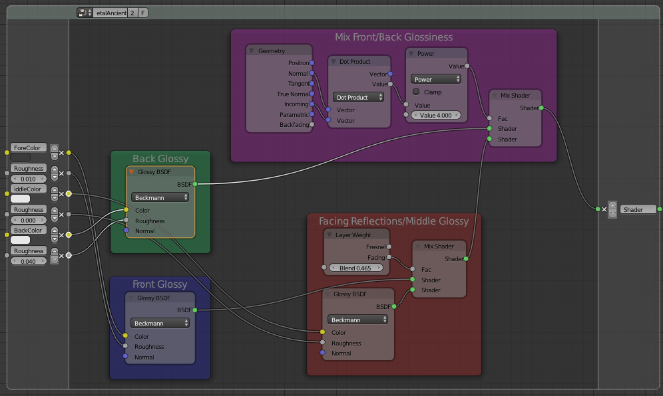Move the last Roughness input up
663x396 pixels.
point(54,252)
